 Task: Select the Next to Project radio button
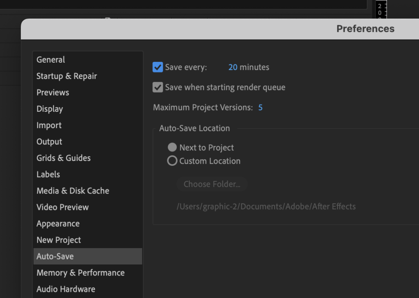(172, 147)
